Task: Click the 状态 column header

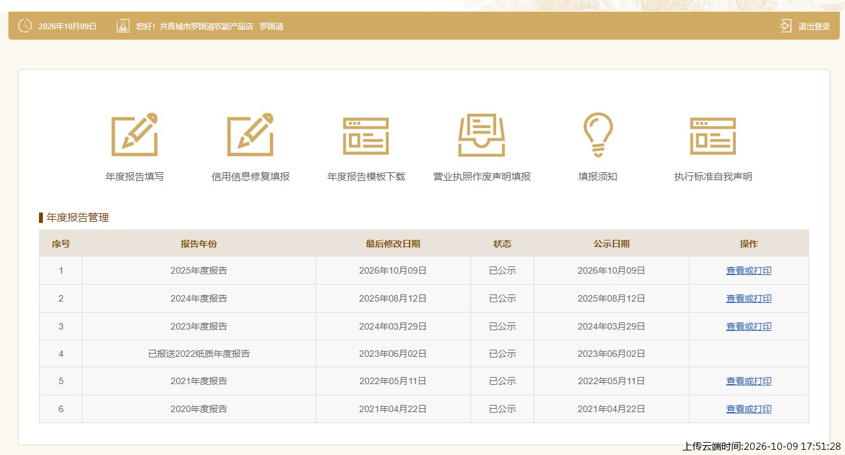Action: (502, 244)
